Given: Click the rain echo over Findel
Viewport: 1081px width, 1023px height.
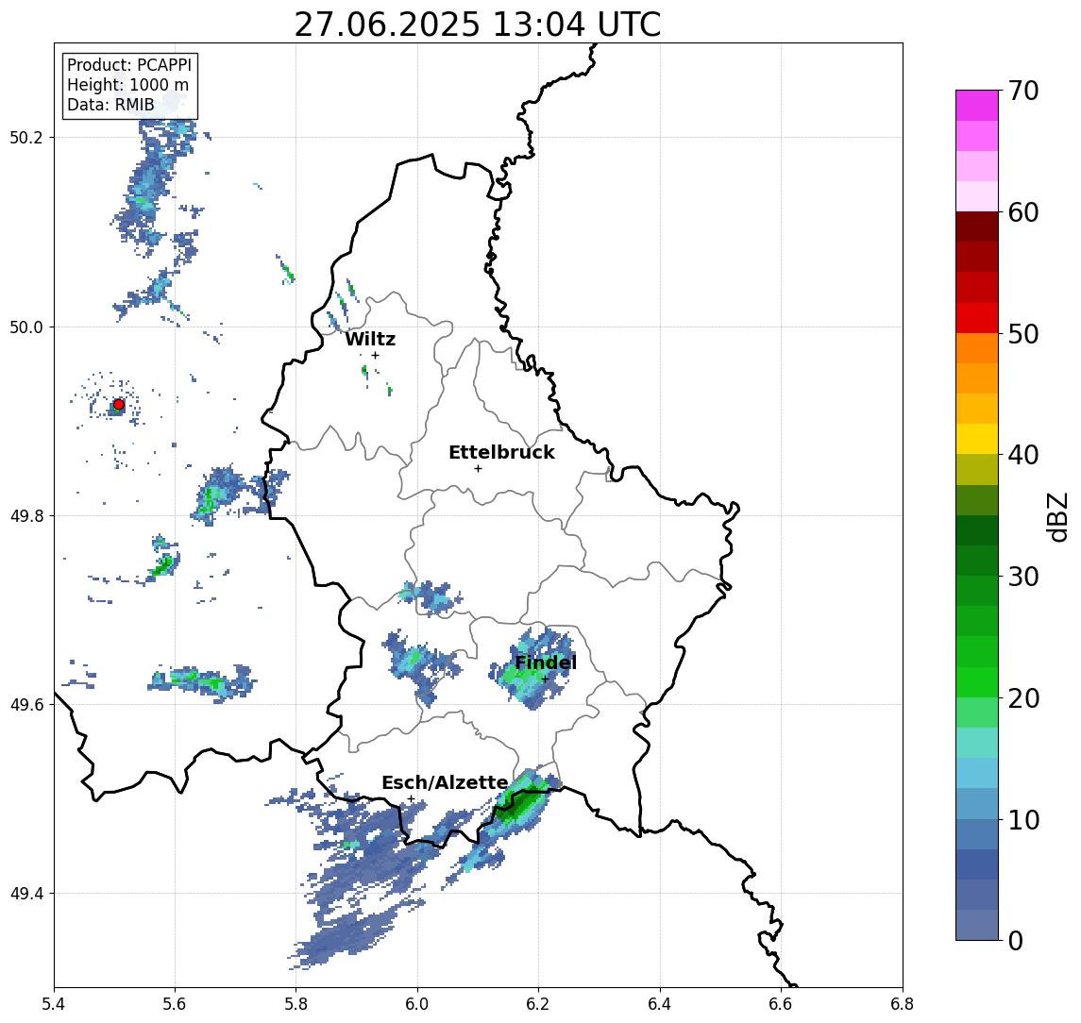Looking at the screenshot, I should 531,669.
